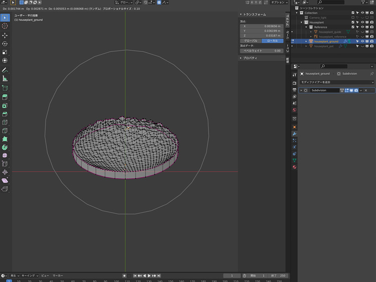Switch transform to Global button
The width and height of the screenshot is (376, 282).
(251, 41)
